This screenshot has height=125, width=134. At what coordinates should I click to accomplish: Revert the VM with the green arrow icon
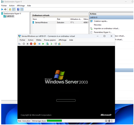51,44
